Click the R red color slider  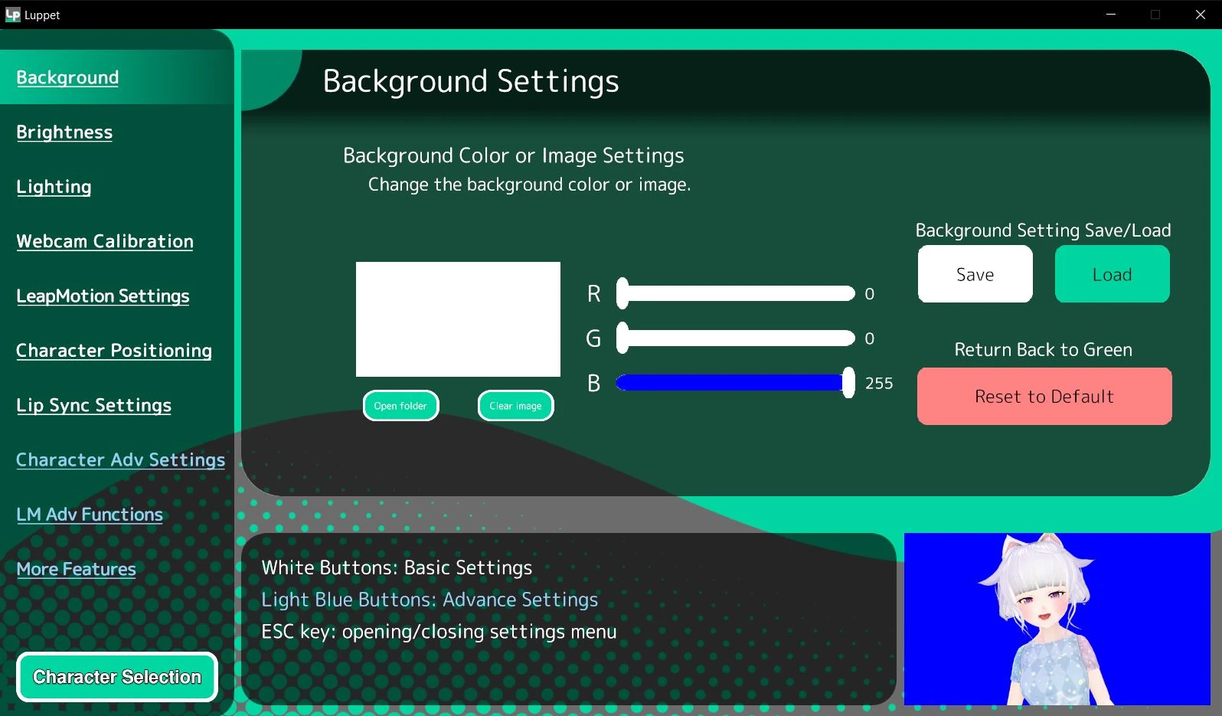(736, 293)
